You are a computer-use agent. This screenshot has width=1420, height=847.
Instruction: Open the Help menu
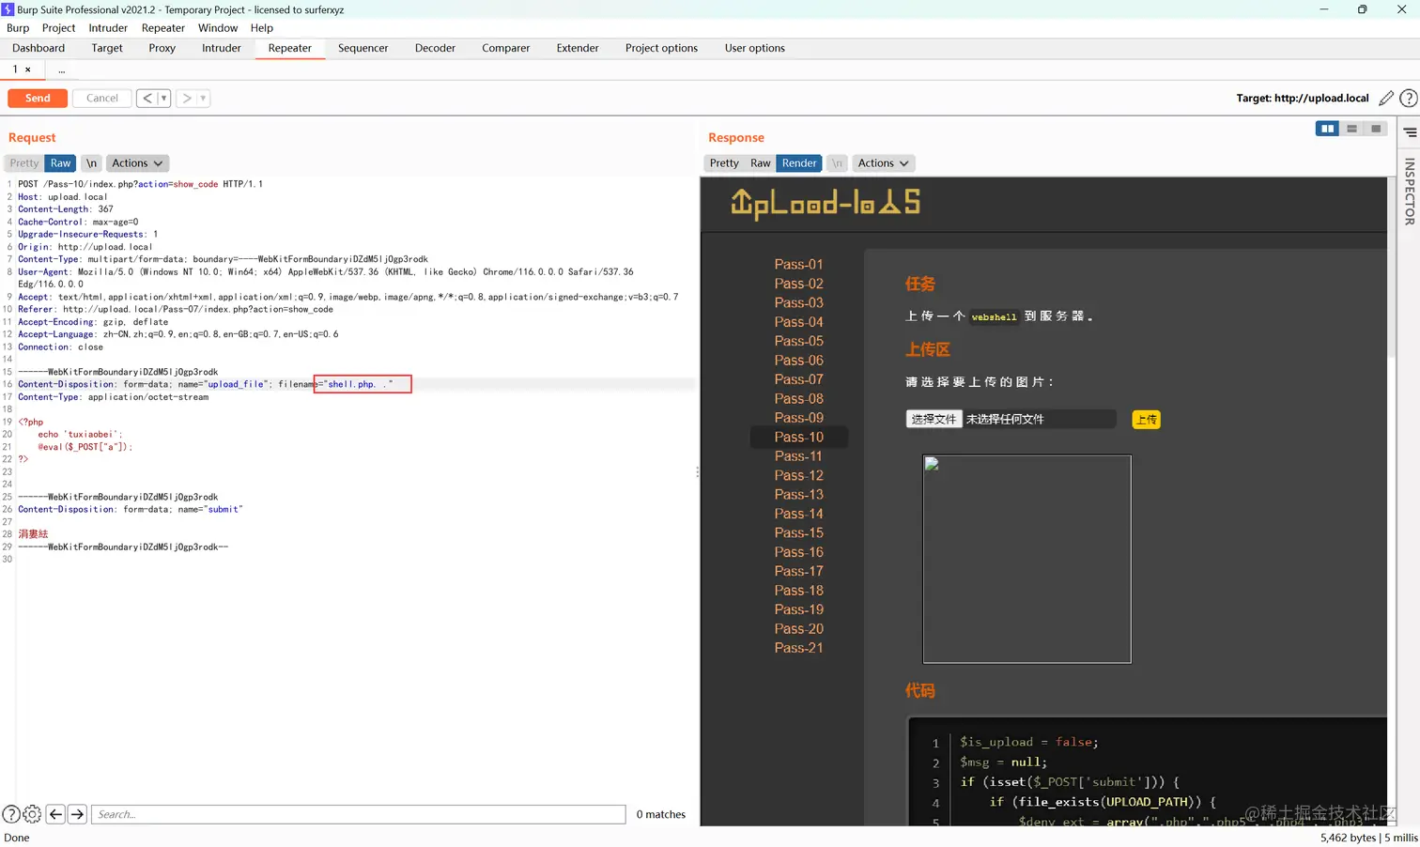point(262,28)
